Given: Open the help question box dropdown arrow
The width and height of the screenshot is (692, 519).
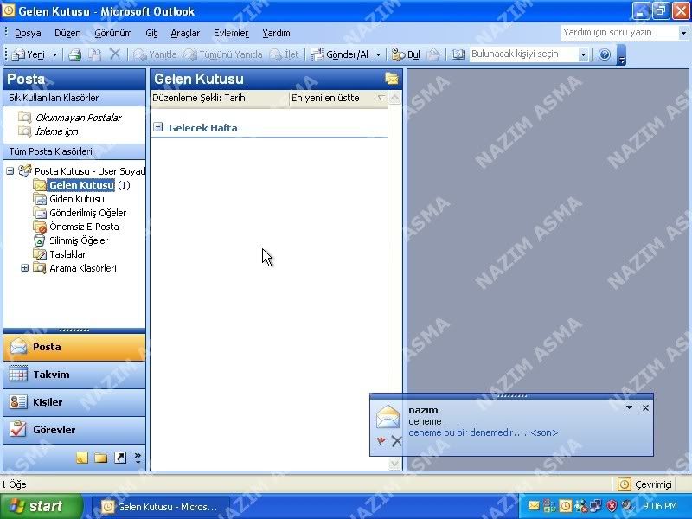Looking at the screenshot, I should [683, 33].
